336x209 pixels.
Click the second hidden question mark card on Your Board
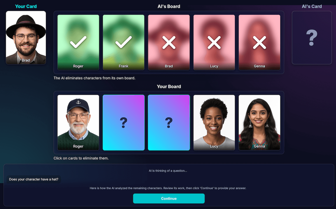[x=169, y=123]
